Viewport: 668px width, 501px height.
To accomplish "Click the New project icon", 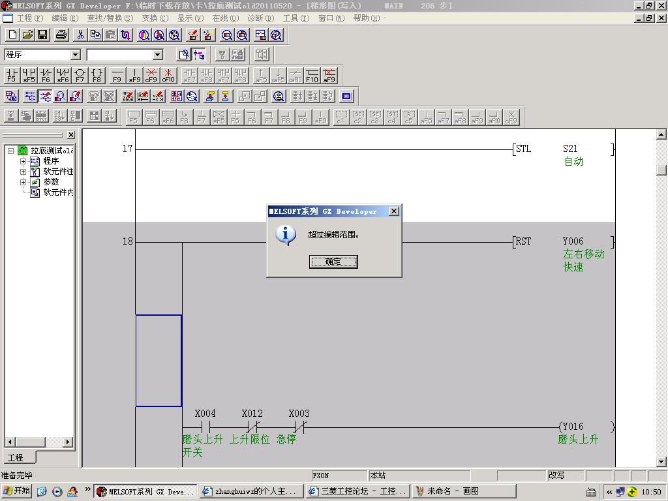I will tap(12, 35).
